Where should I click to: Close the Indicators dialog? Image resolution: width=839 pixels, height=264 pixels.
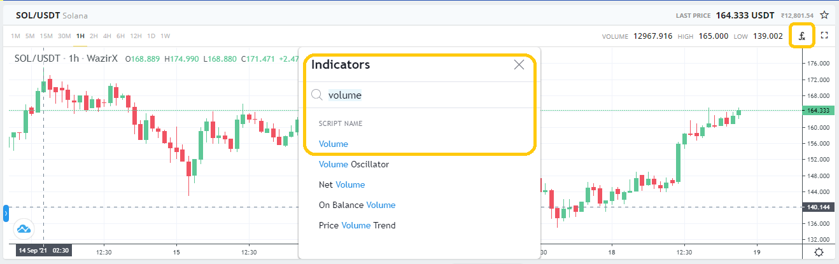[x=519, y=64]
